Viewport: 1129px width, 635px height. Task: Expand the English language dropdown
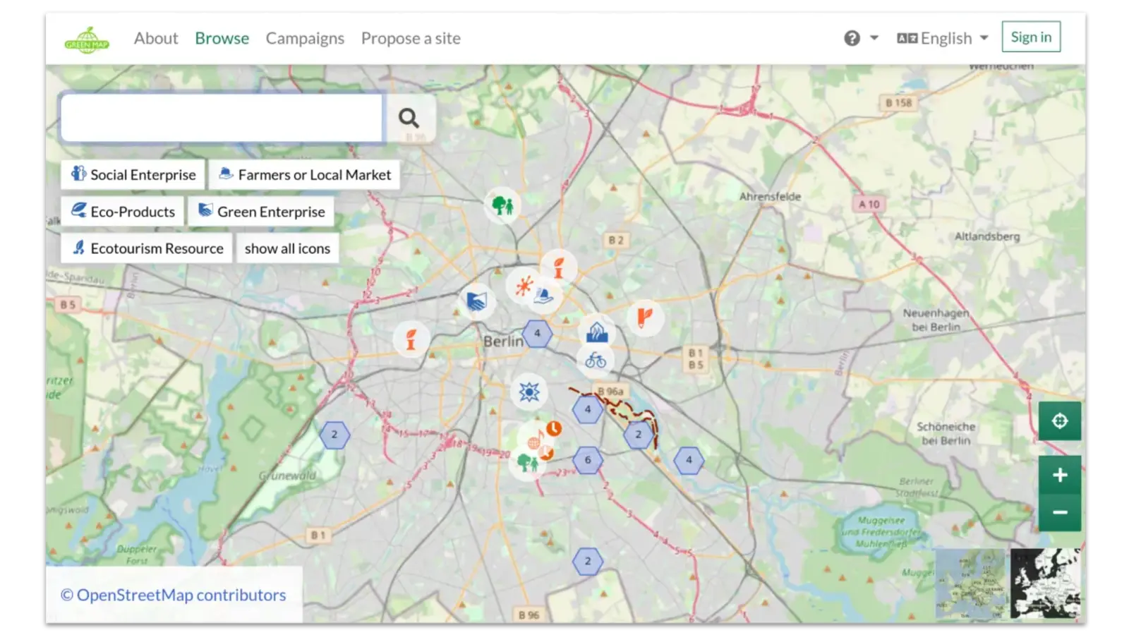(943, 38)
